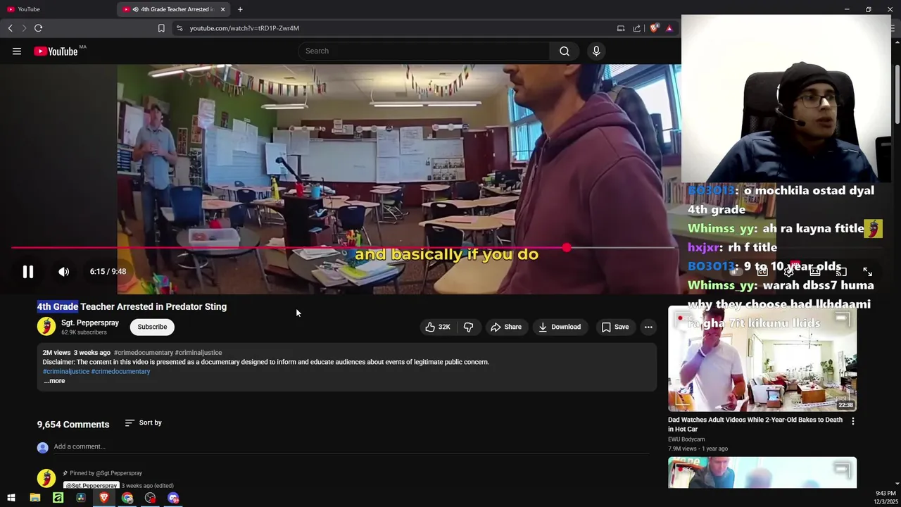The image size is (901, 507).
Task: Open options menu for Dad Watches video
Action: tap(853, 421)
